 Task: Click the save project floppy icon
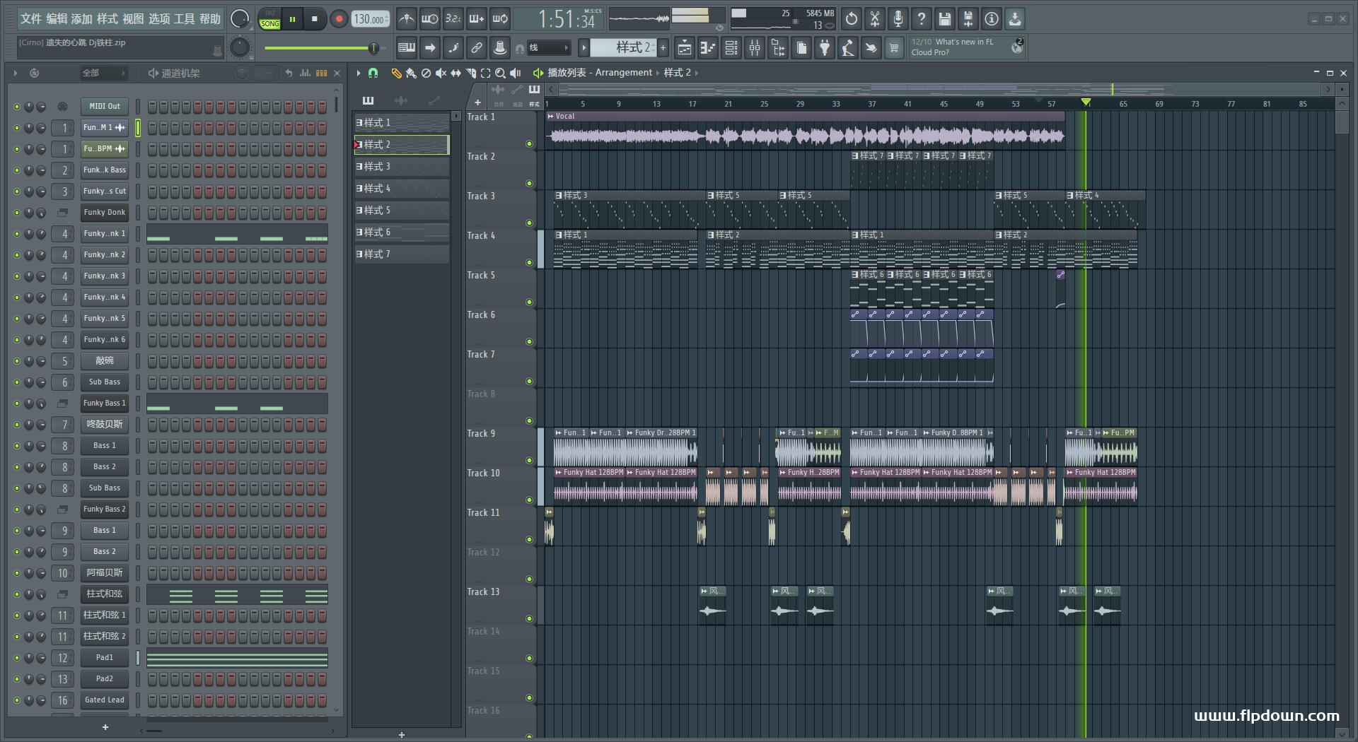944,19
